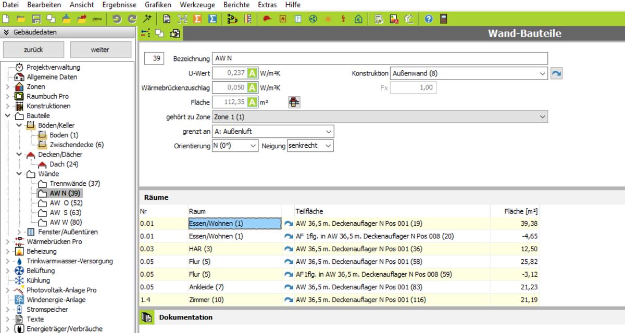The image size is (625, 333).
Task: Open the Orientierung dropdown showing N (0°)
Action: (x=235, y=146)
